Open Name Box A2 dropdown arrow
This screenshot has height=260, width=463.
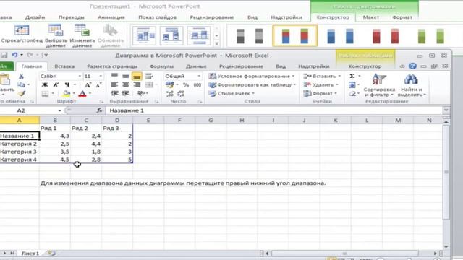(x=59, y=110)
